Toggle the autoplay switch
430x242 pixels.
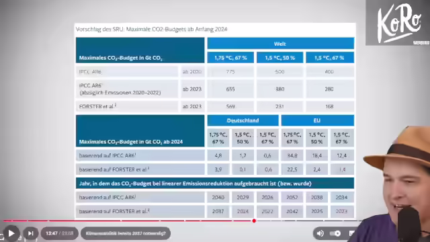[x=335, y=233]
